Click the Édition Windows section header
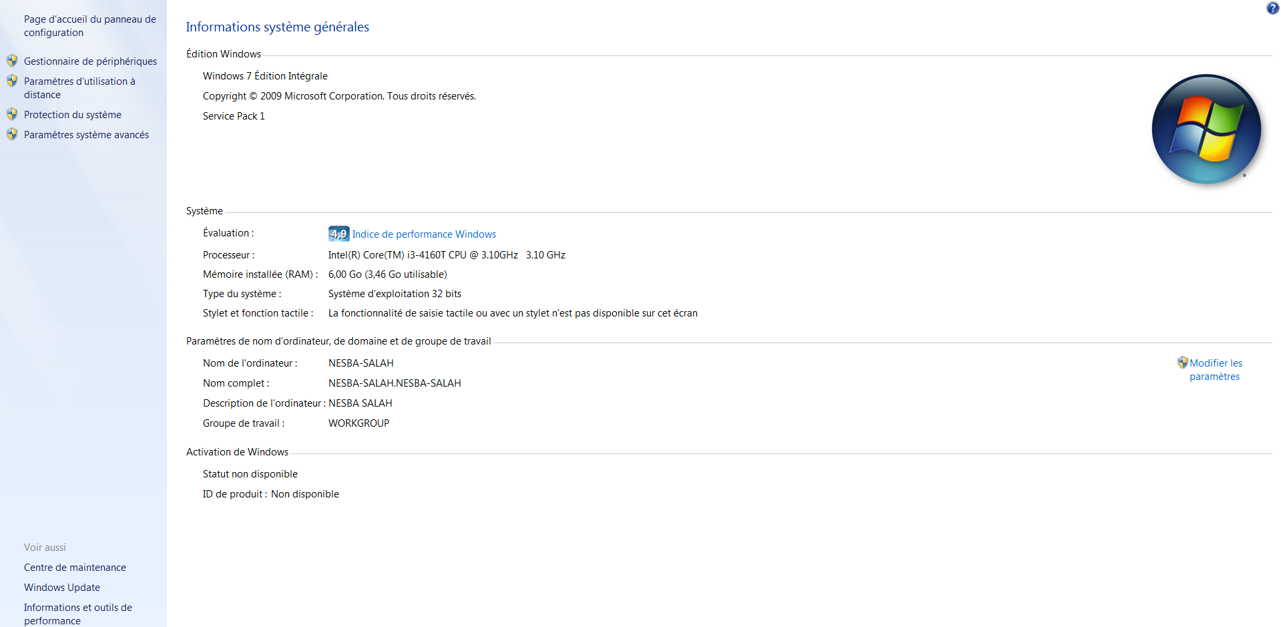1281x627 pixels. point(224,54)
